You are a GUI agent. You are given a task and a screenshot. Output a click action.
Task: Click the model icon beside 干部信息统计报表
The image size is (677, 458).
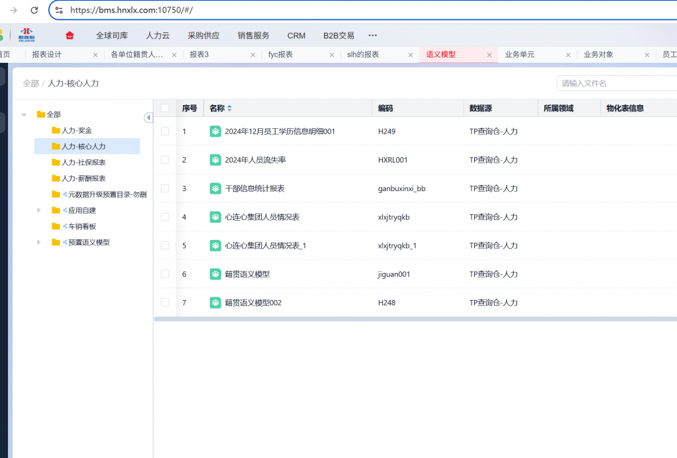216,188
